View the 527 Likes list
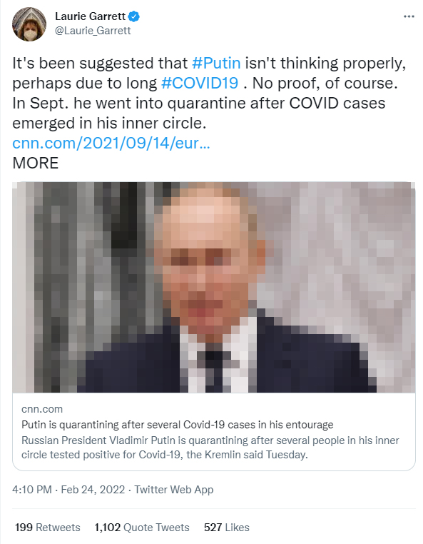 [x=226, y=528]
